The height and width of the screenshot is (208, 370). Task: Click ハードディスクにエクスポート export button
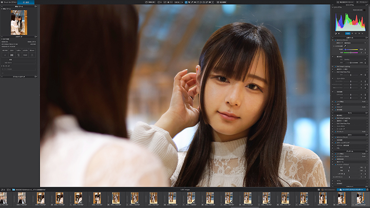click(x=351, y=190)
